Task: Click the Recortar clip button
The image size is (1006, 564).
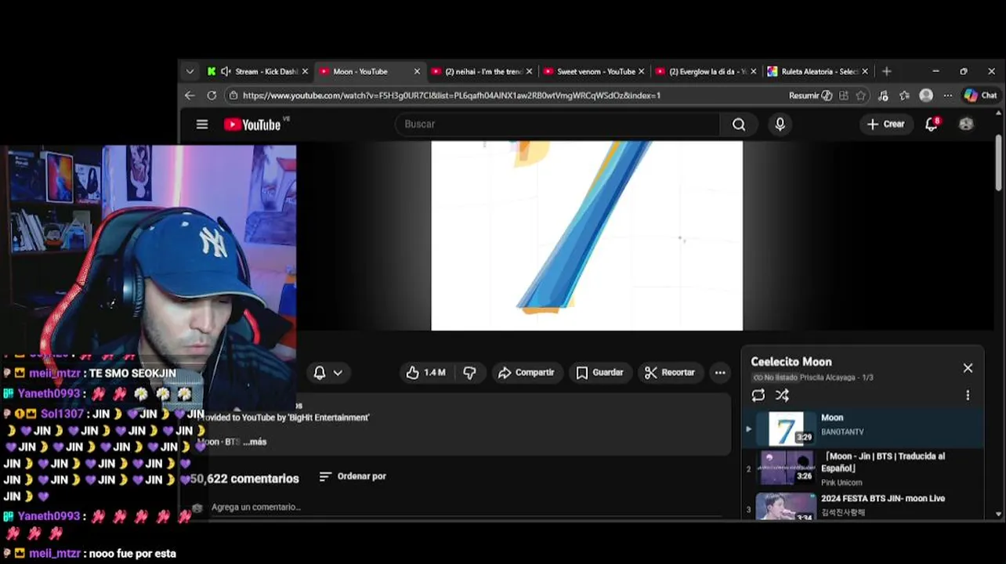Action: coord(670,373)
